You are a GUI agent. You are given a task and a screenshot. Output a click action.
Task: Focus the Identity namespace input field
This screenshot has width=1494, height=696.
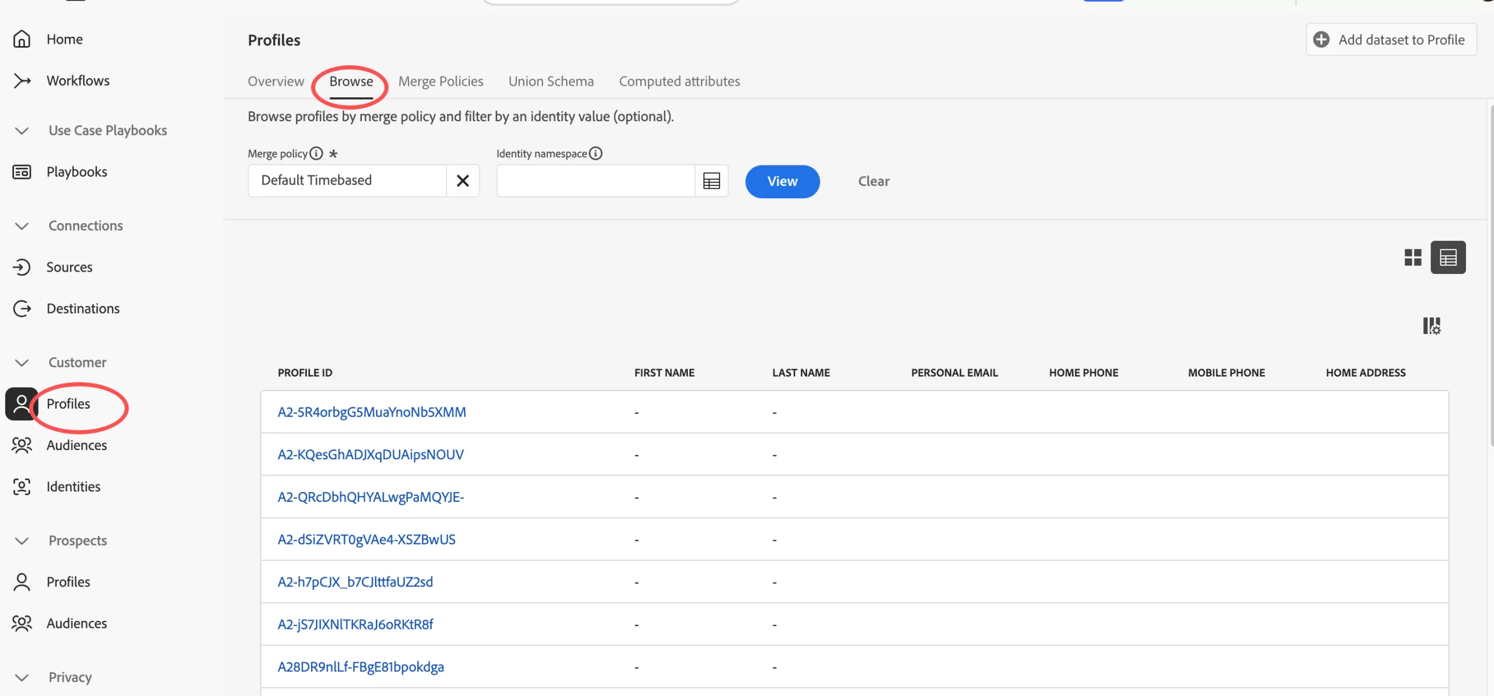click(596, 181)
